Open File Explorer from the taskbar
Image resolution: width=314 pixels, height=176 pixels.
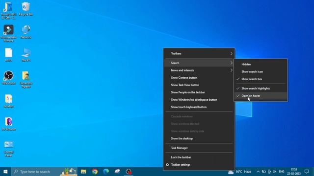[83, 172]
